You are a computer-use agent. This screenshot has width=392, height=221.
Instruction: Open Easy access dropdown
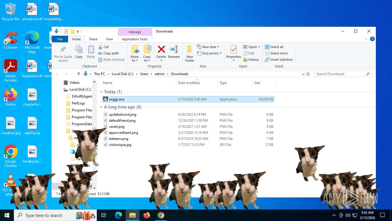click(209, 53)
